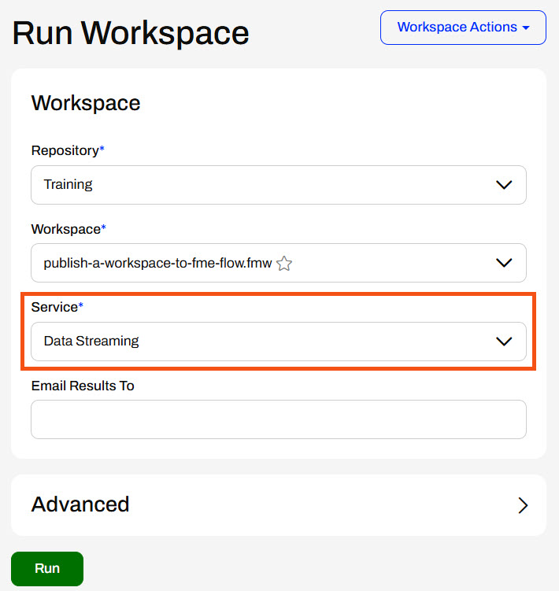Focus the Email Results To field
The width and height of the screenshot is (559, 591).
(278, 419)
